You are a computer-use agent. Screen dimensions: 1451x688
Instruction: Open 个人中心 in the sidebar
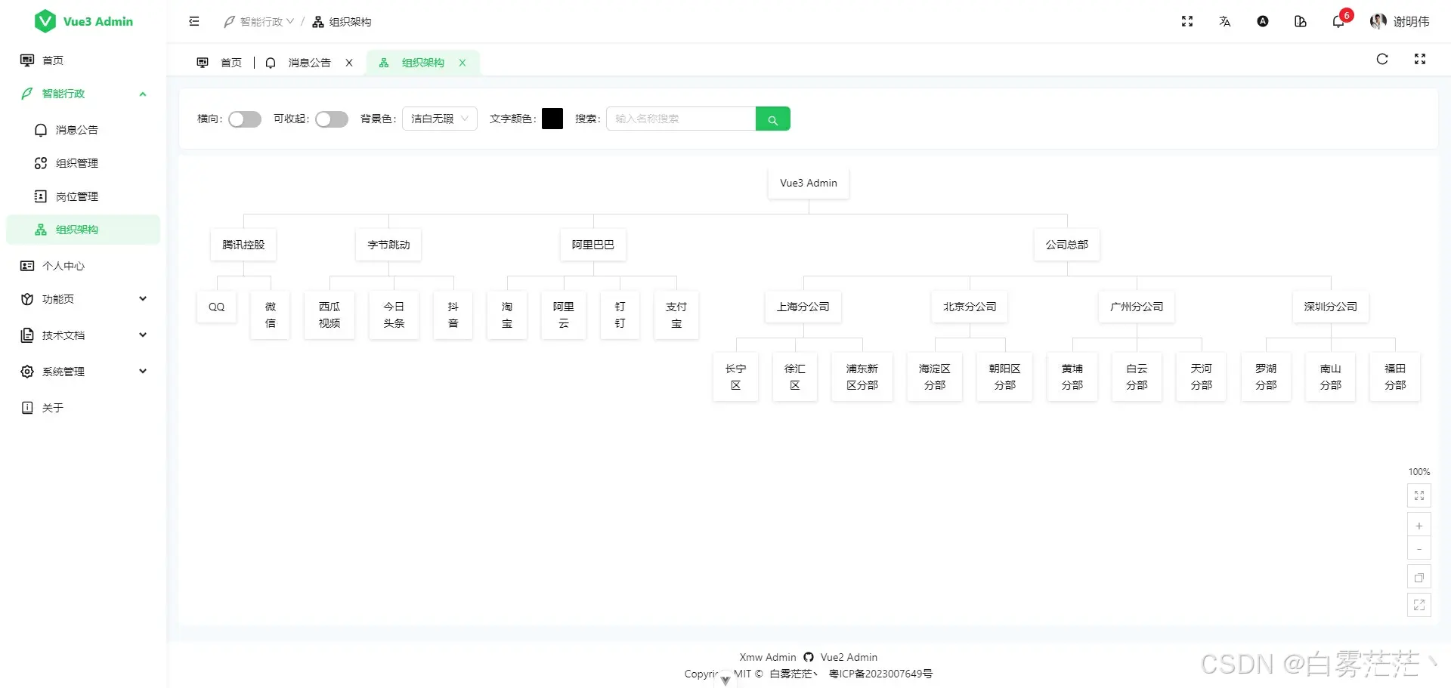(x=83, y=266)
